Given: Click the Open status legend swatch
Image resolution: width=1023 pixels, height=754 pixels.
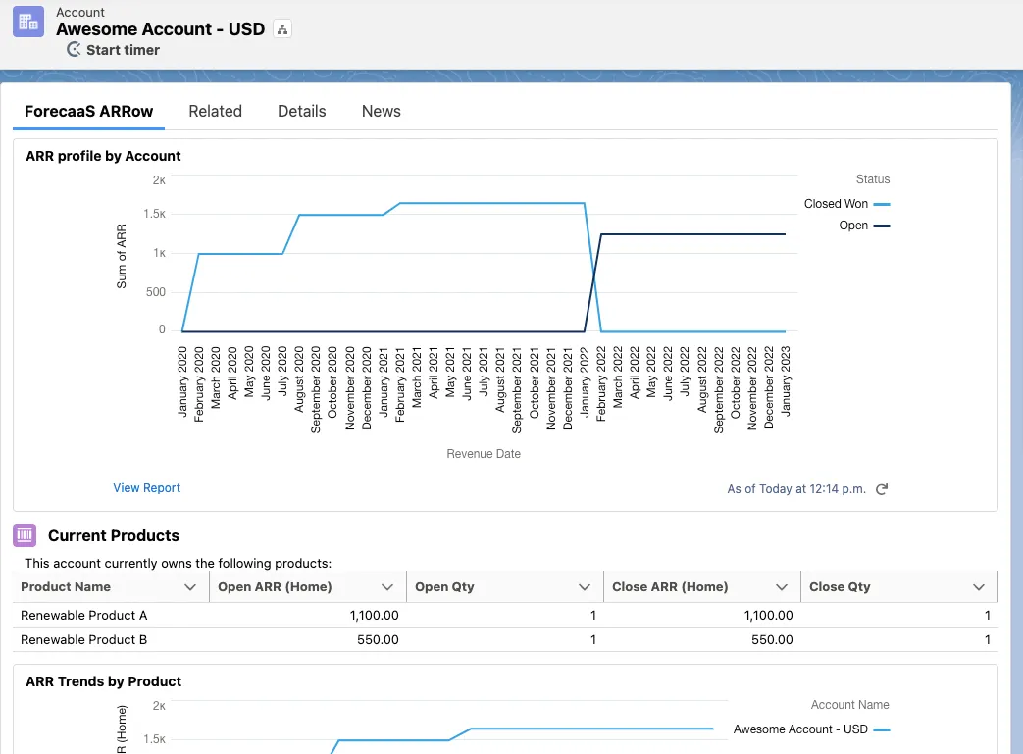Looking at the screenshot, I should pyautogui.click(x=882, y=226).
